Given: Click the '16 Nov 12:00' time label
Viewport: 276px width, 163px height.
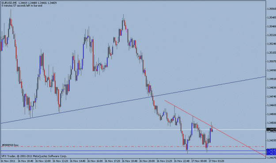Looking at the screenshot, I should 43,161.
